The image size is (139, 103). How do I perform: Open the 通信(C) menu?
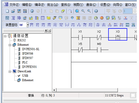pos(91,5)
